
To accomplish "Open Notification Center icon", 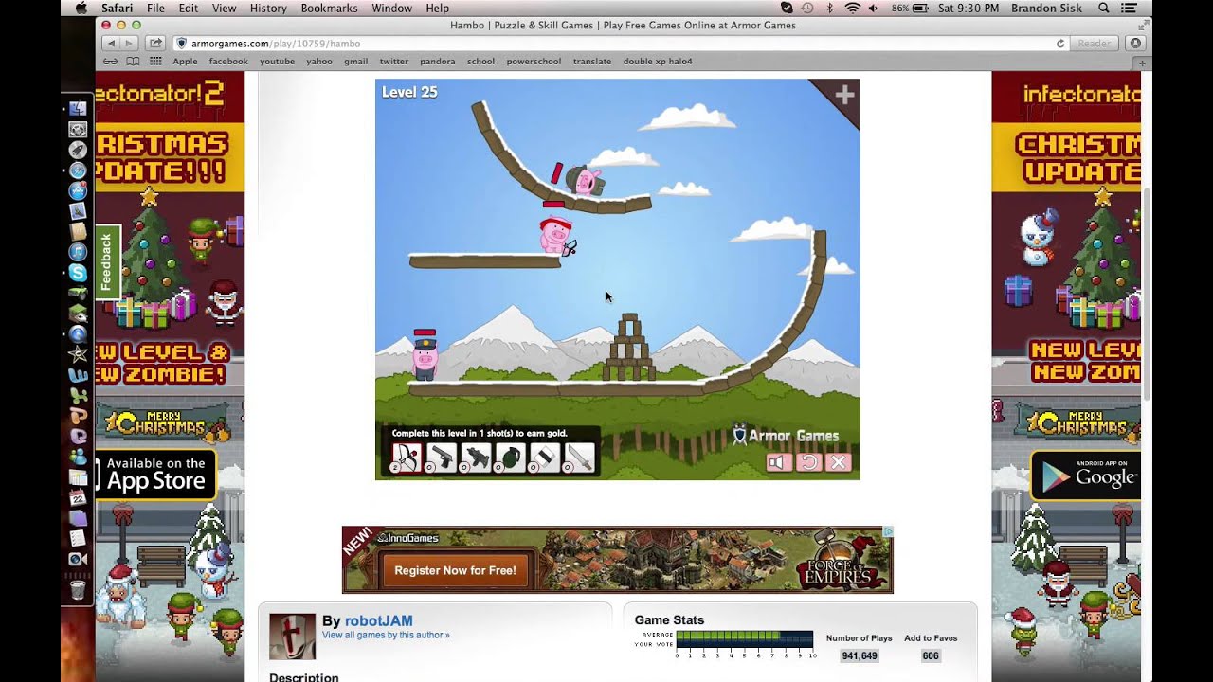I will tap(1130, 8).
